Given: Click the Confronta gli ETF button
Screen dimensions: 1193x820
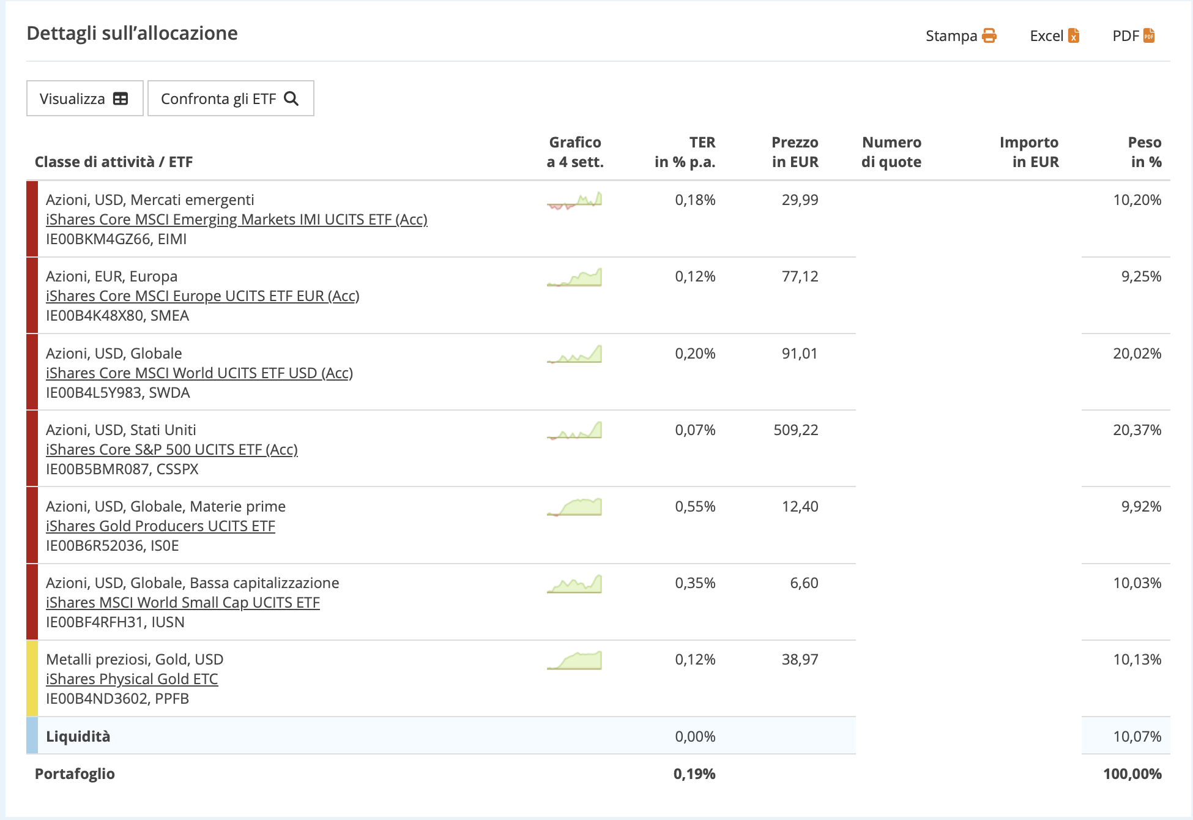Looking at the screenshot, I should [231, 99].
